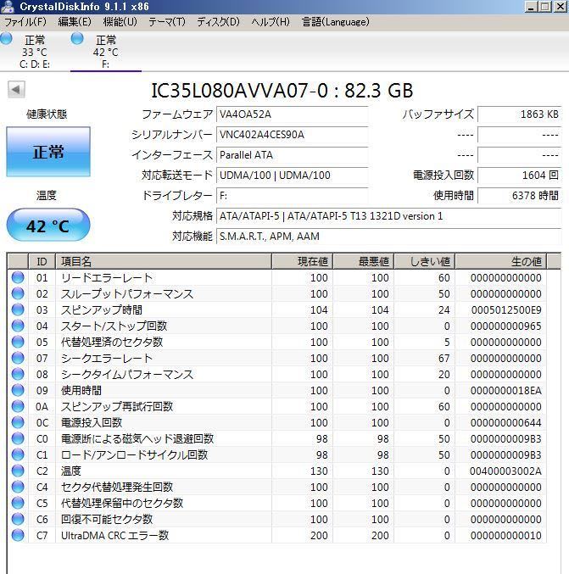Click the power-on hours value 6378 時間
Image resolution: width=569 pixels, height=574 pixels.
(x=519, y=196)
